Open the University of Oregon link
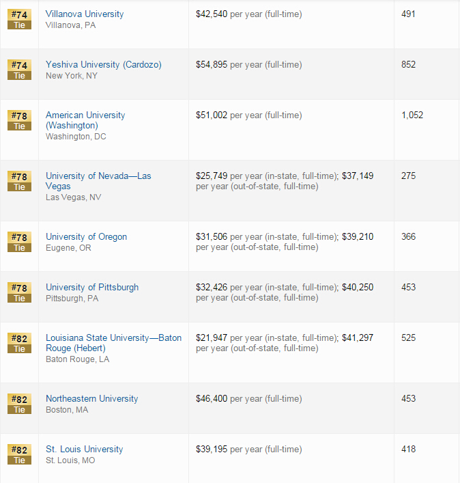Viewport: 460px width, 483px height. tap(86, 236)
